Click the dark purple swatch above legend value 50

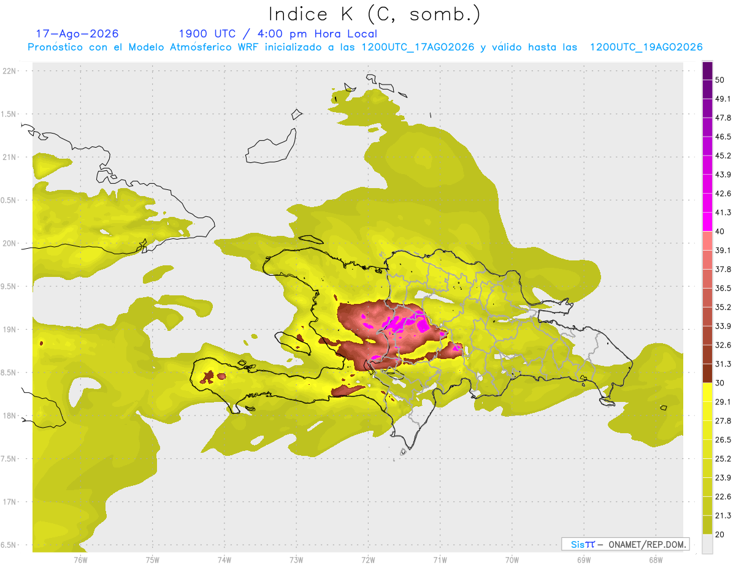pyautogui.click(x=707, y=70)
